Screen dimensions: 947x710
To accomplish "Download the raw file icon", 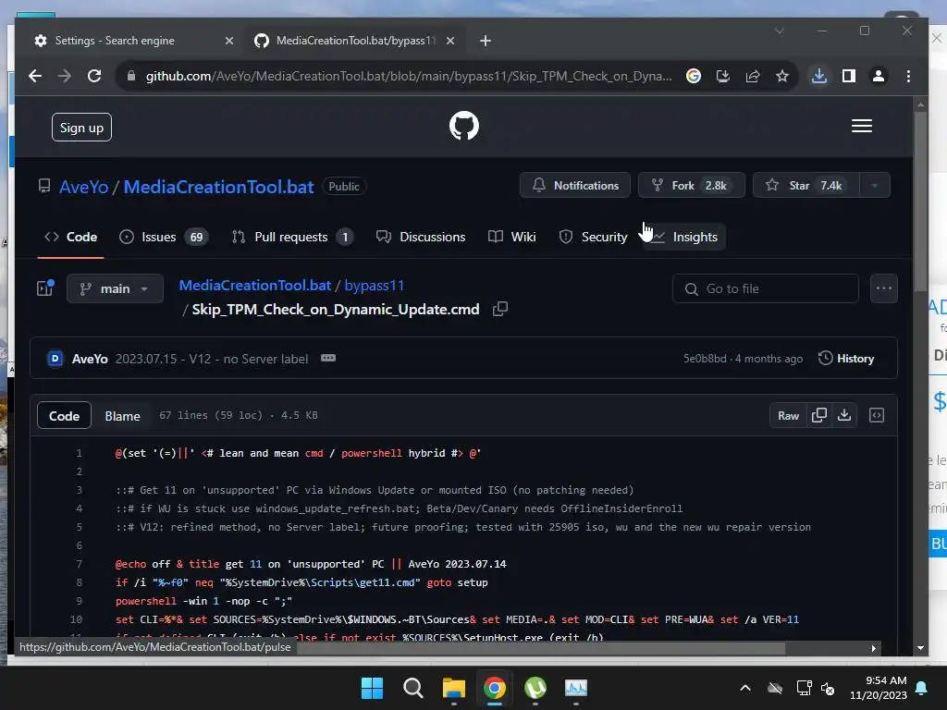I will [844, 415].
